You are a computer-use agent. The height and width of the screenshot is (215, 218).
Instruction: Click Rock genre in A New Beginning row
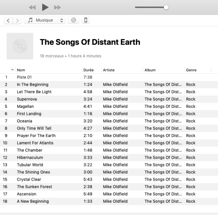[x=191, y=201]
